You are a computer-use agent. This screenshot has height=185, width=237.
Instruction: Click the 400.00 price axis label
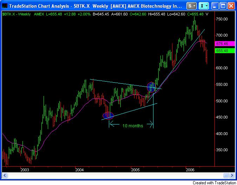point(222,134)
